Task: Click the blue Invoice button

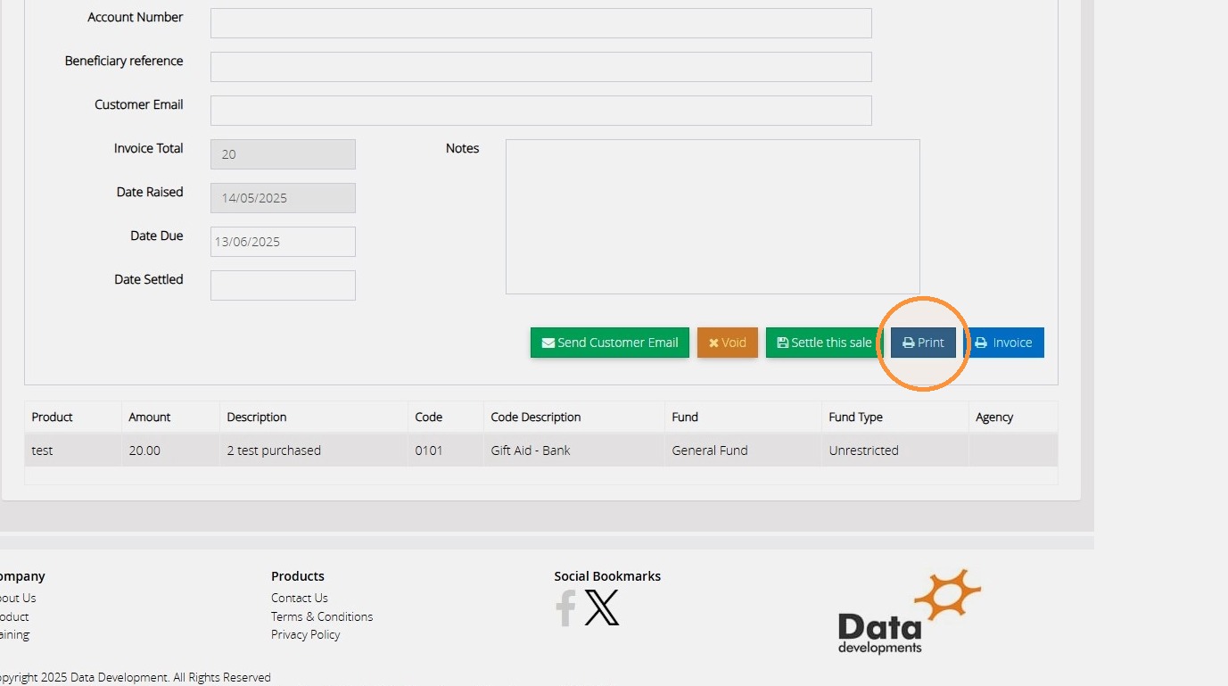Action: tap(1003, 343)
